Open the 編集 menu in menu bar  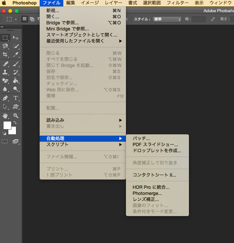tap(71, 3)
